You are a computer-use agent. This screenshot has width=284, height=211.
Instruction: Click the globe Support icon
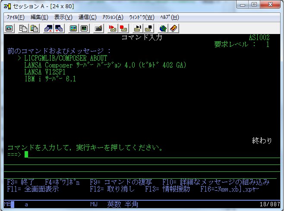163,28
